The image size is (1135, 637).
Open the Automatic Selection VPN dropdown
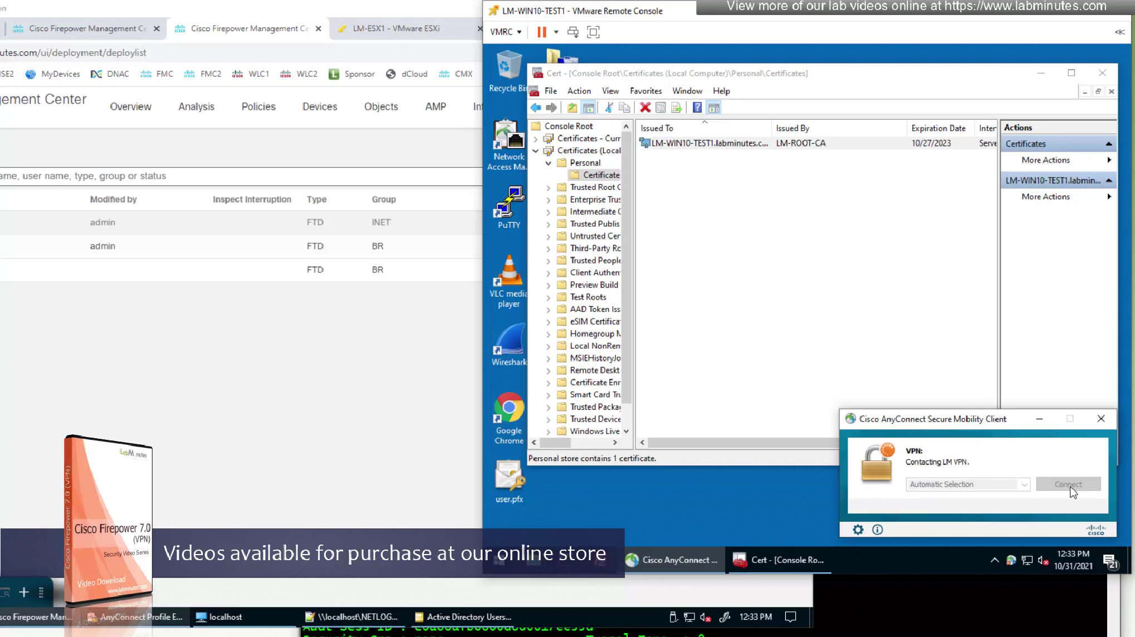(x=968, y=484)
